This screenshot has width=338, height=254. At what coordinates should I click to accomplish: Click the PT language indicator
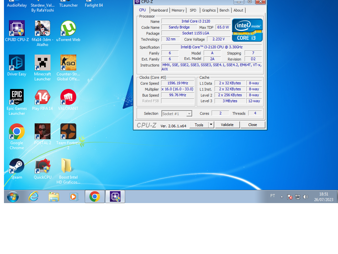coord(273,196)
